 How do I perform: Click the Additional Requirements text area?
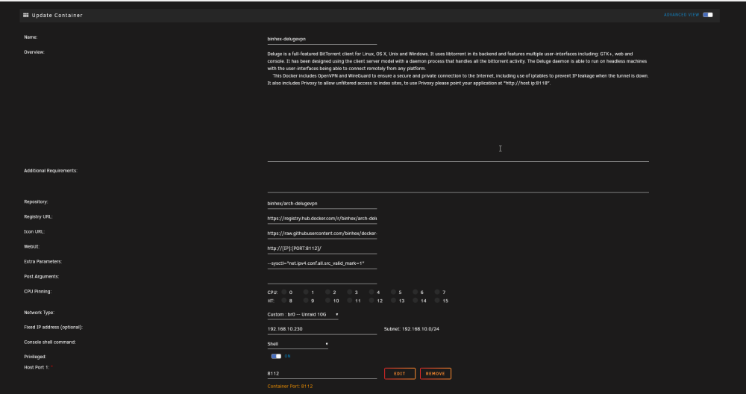pos(458,180)
